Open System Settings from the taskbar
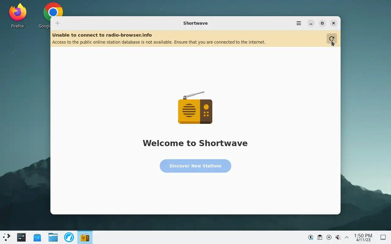391x244 pixels. (x=21, y=237)
